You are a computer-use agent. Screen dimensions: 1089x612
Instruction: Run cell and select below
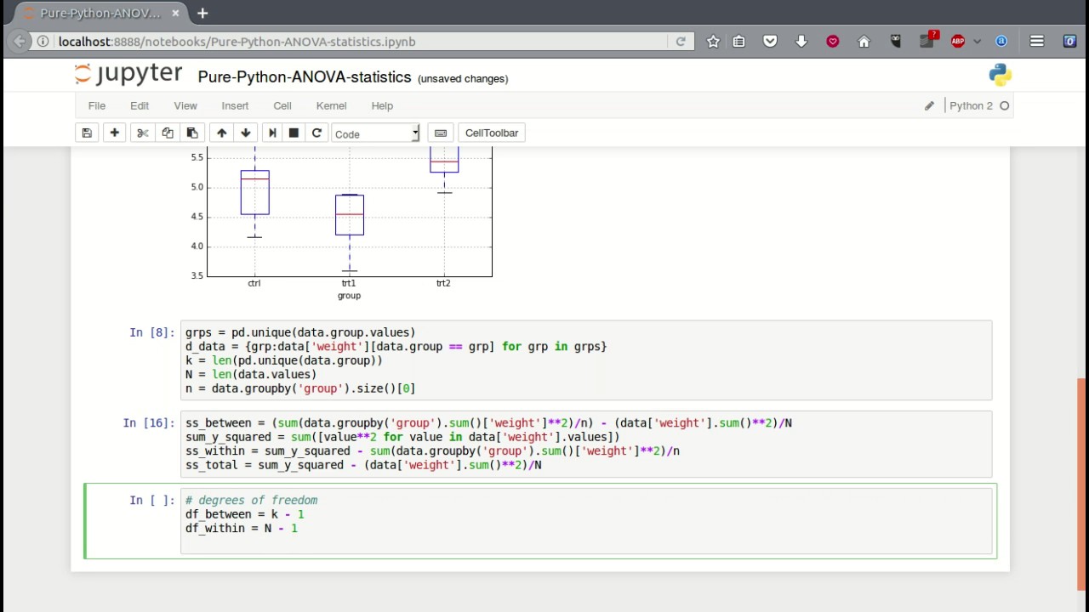pyautogui.click(x=272, y=133)
